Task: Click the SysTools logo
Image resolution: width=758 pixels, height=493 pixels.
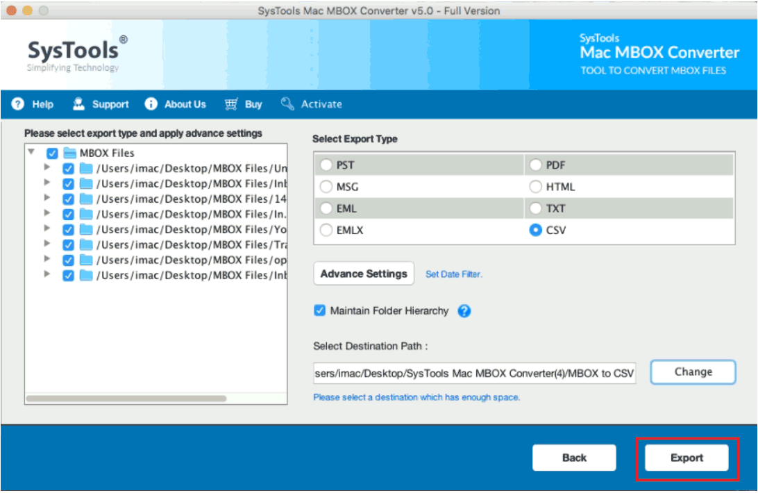Action: pyautogui.click(x=77, y=53)
